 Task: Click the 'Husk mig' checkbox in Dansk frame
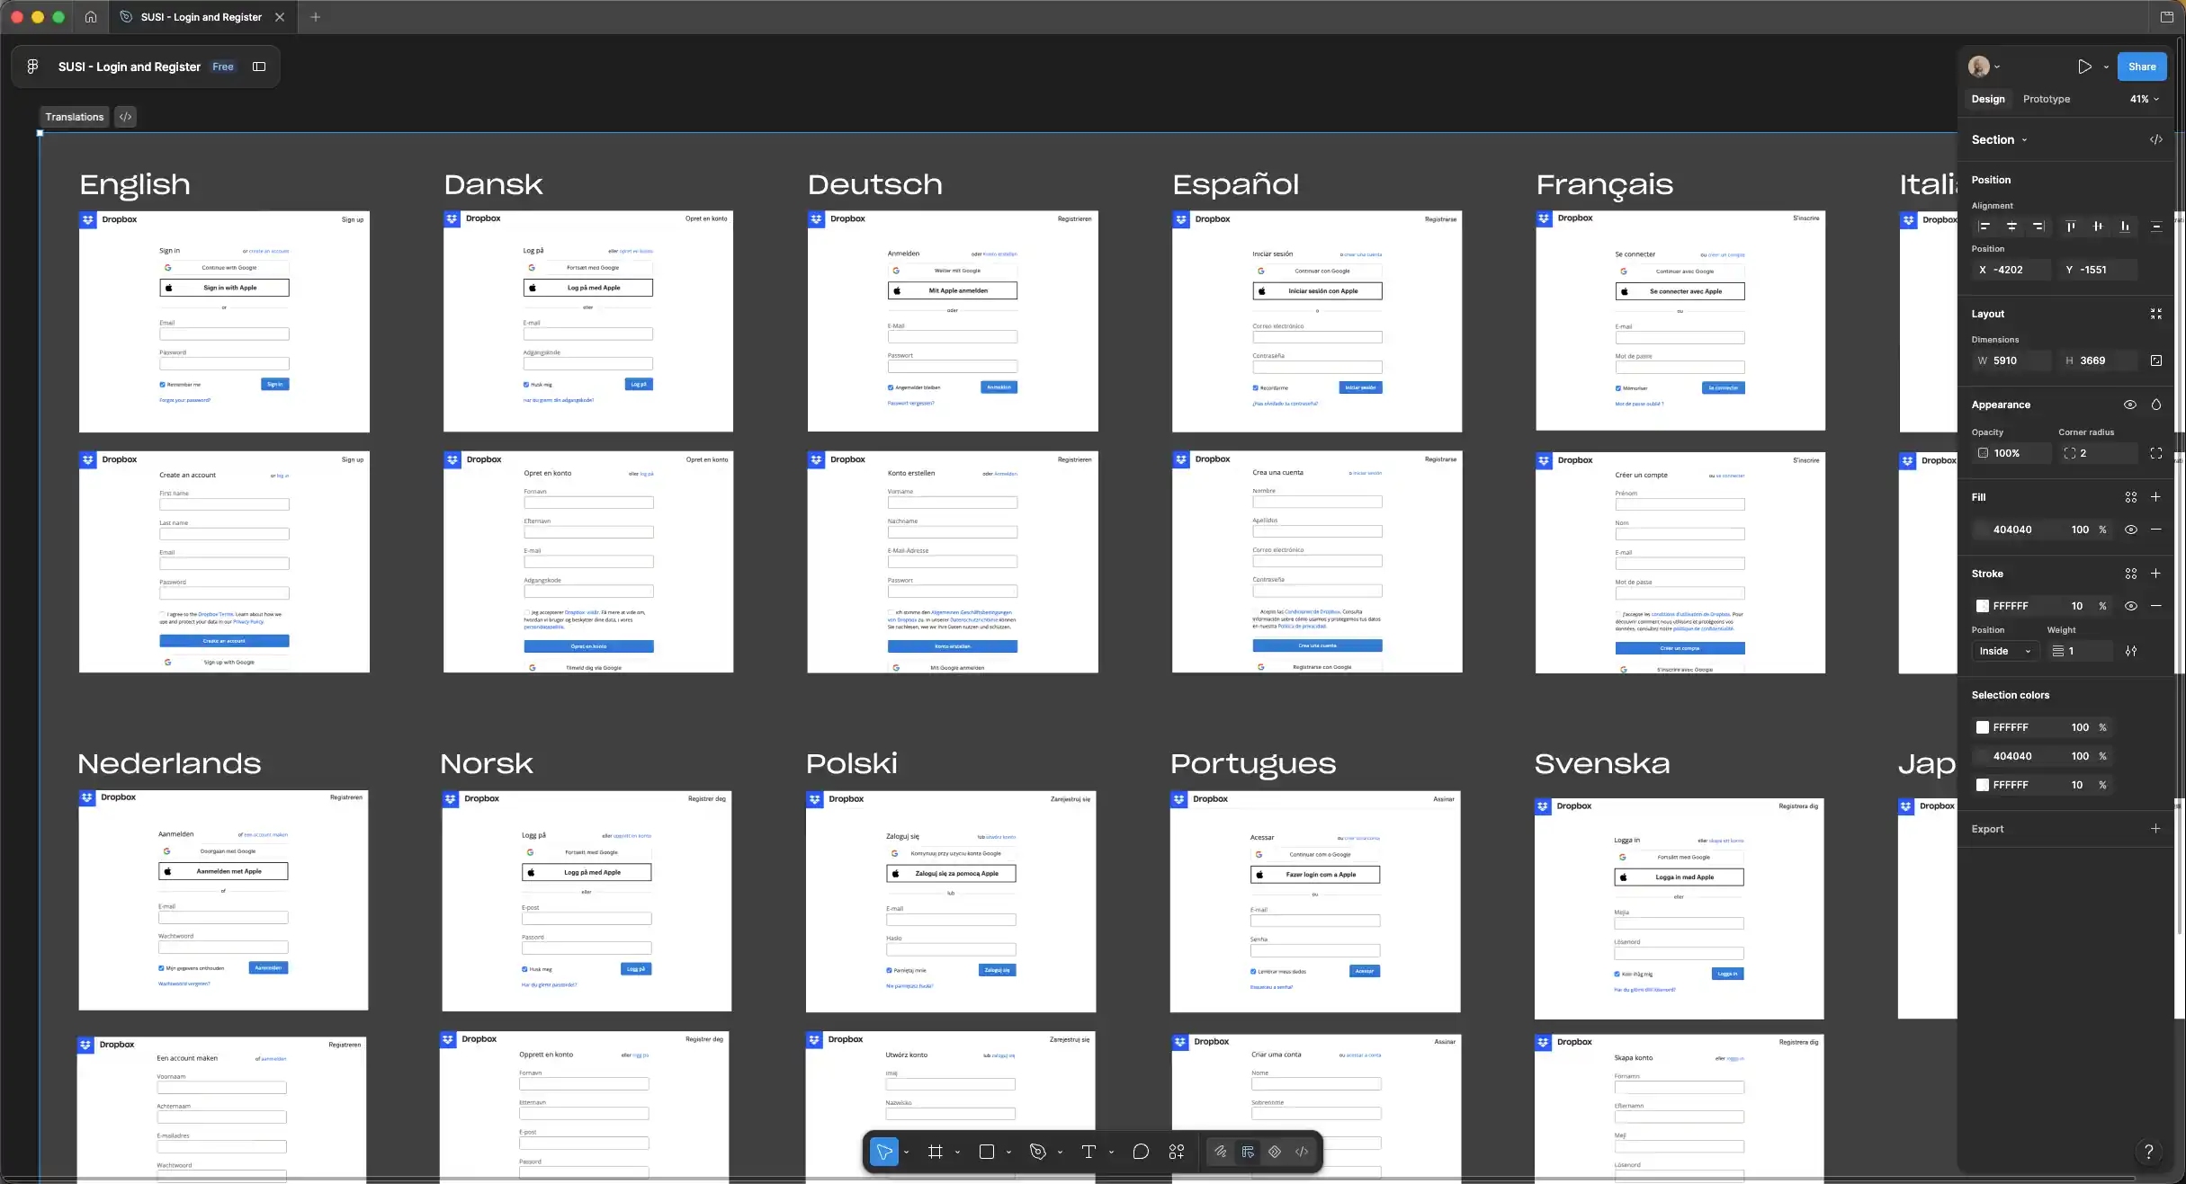point(526,385)
